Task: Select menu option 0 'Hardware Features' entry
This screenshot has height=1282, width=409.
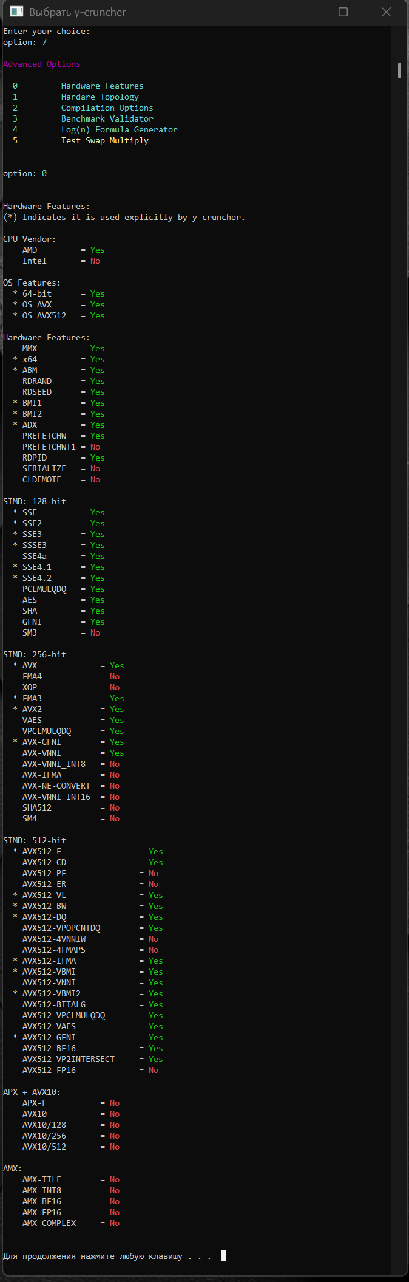Action: point(102,86)
